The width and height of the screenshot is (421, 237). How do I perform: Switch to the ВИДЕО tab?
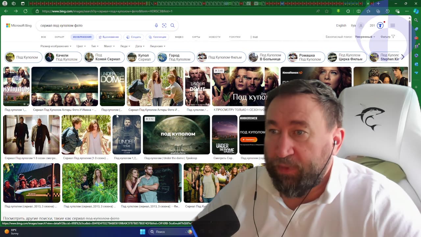179,37
